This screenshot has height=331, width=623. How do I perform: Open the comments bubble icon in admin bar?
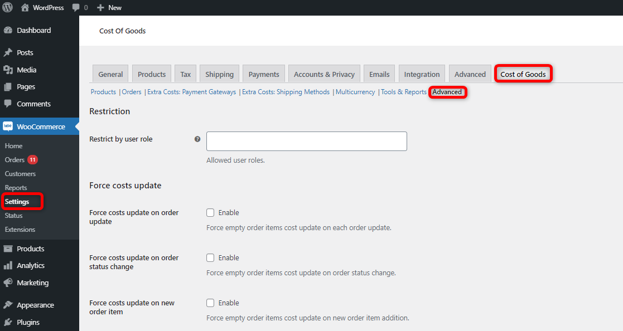(76, 8)
